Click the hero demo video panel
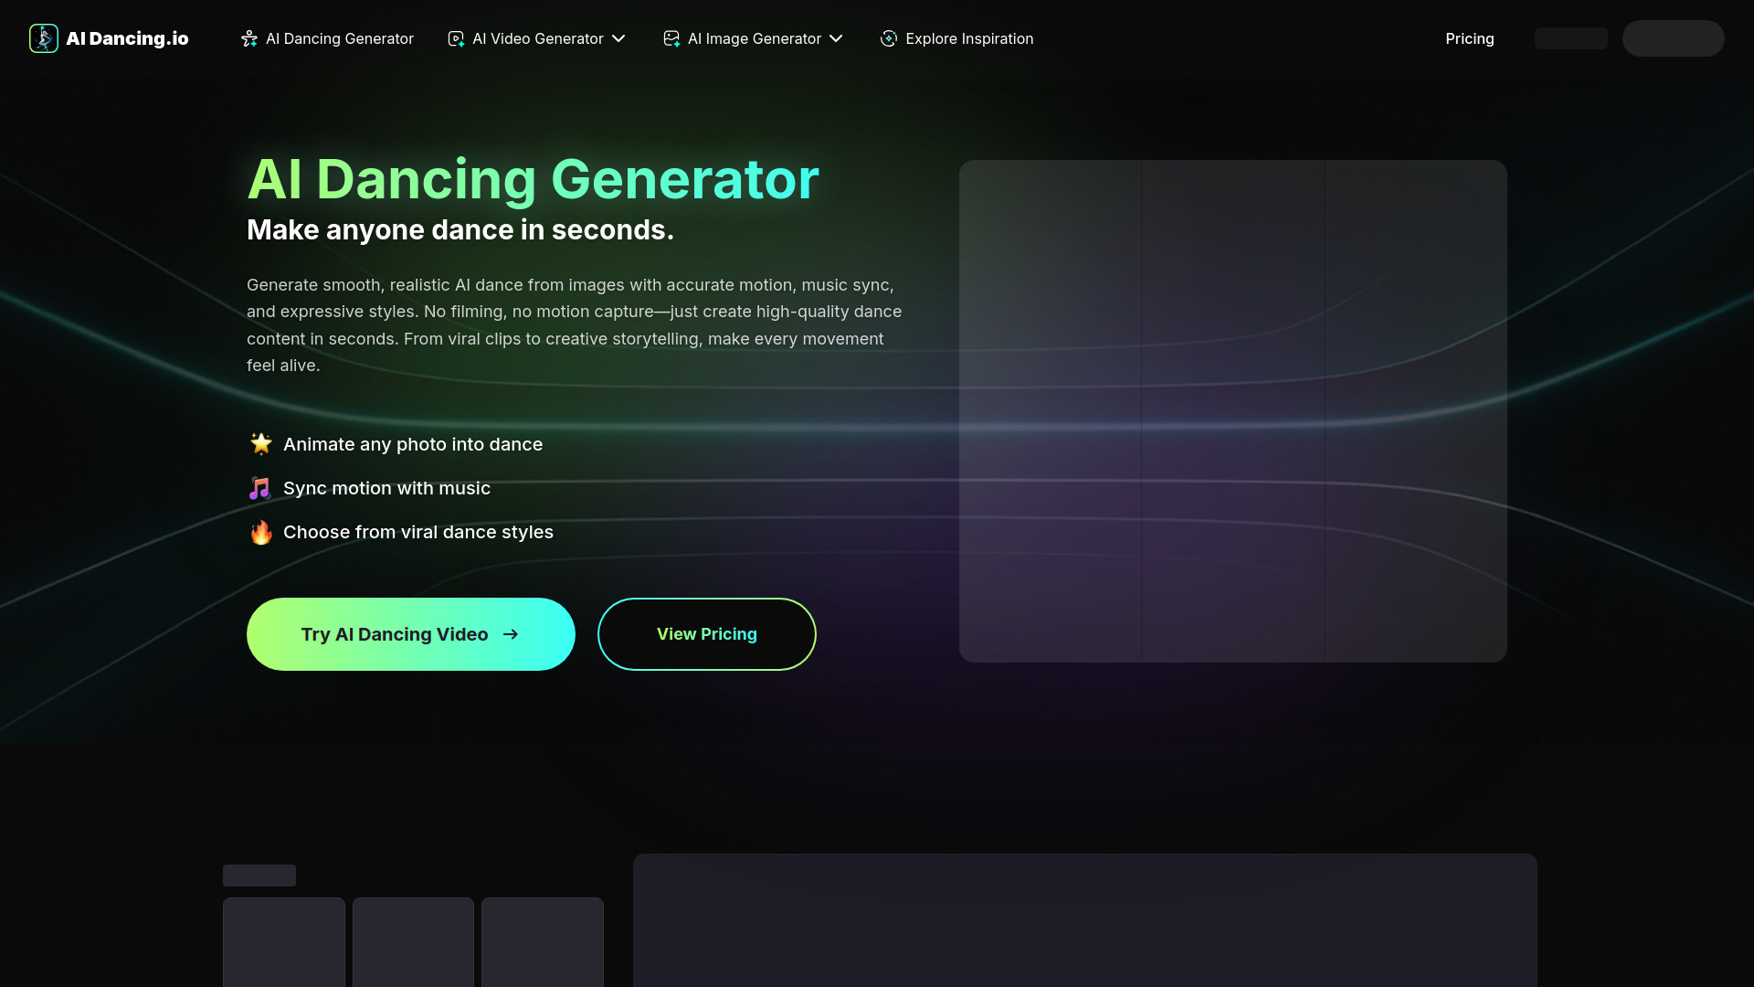 click(1231, 409)
